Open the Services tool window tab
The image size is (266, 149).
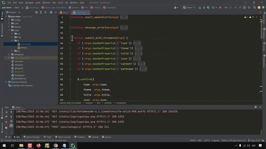coord(106,137)
